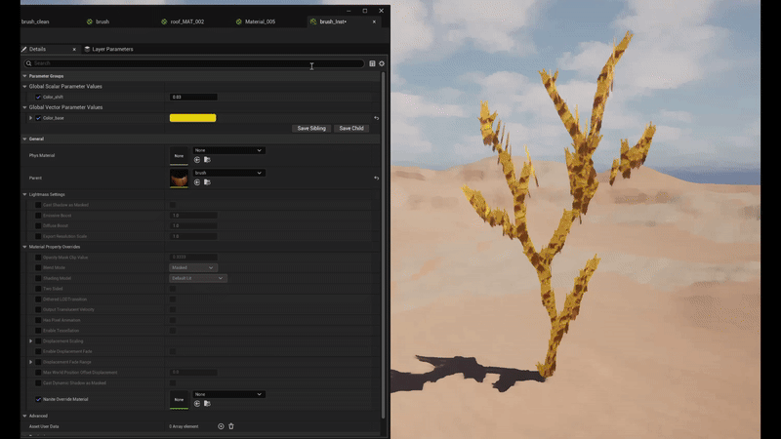Click the Save Sibling button

(x=311, y=129)
